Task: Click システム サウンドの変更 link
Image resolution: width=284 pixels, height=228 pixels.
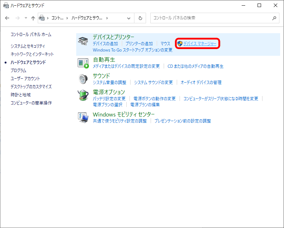Action: pos(153,83)
